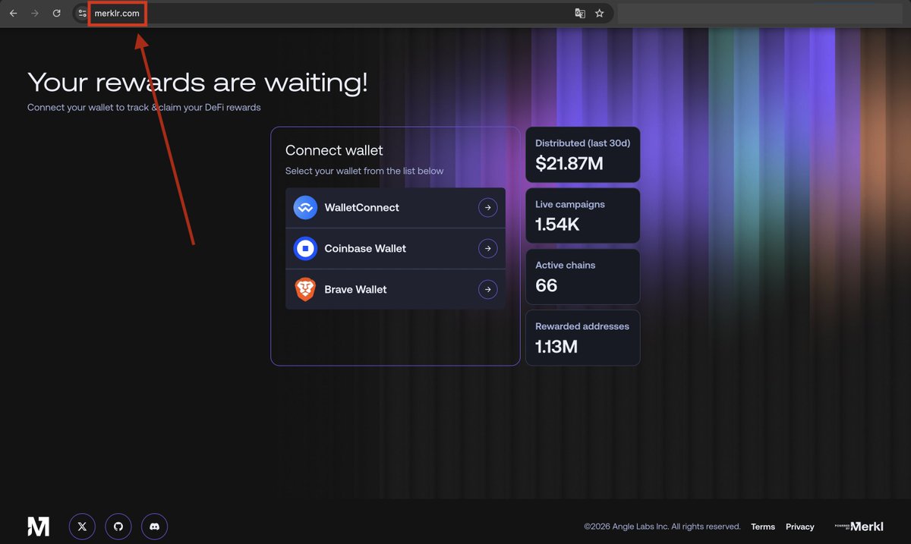Click the Live campaigns stat card
Image resolution: width=911 pixels, height=544 pixels.
point(582,216)
